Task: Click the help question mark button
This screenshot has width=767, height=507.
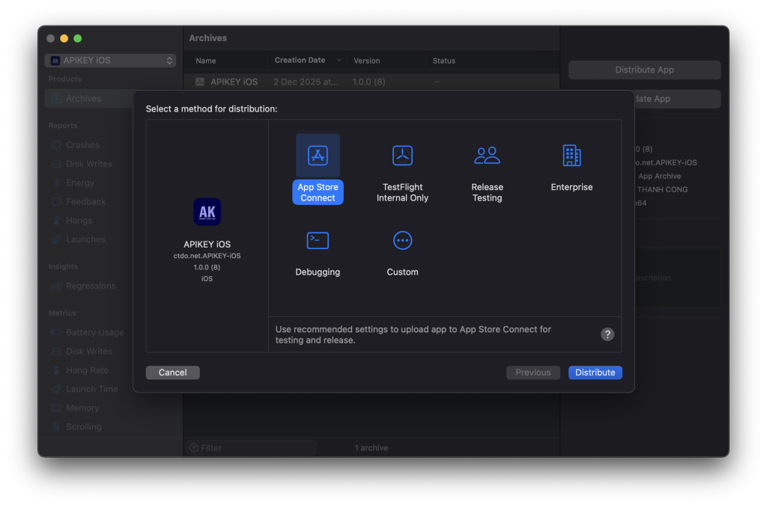Action: (x=607, y=334)
